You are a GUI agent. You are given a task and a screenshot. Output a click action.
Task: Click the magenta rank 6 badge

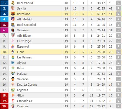[4, 30]
